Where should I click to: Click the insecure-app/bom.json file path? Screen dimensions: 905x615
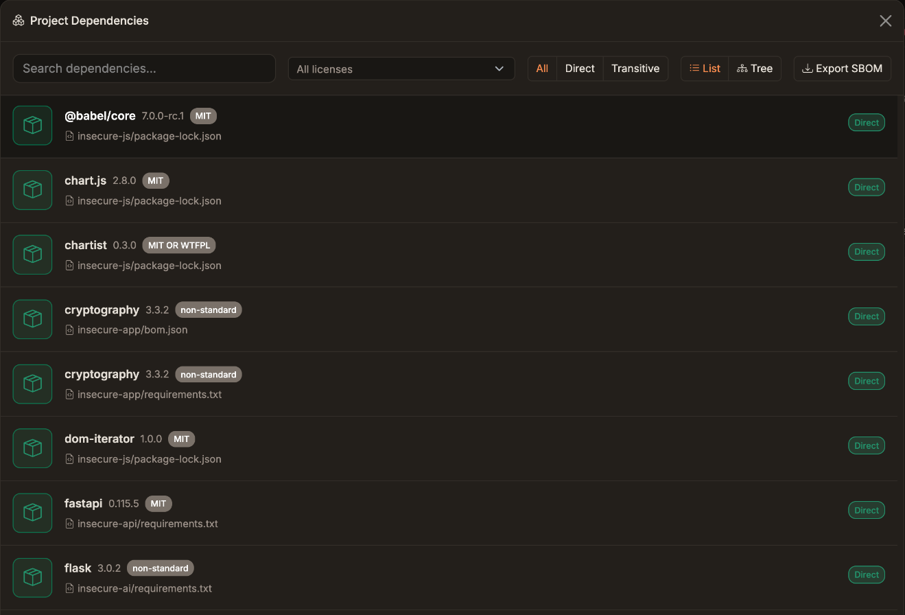coord(132,330)
